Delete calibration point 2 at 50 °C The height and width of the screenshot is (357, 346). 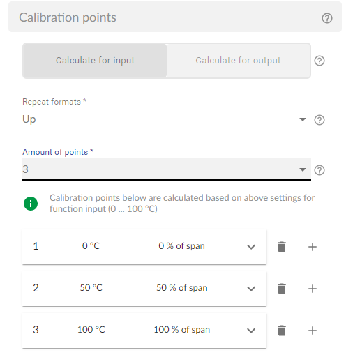pos(282,289)
